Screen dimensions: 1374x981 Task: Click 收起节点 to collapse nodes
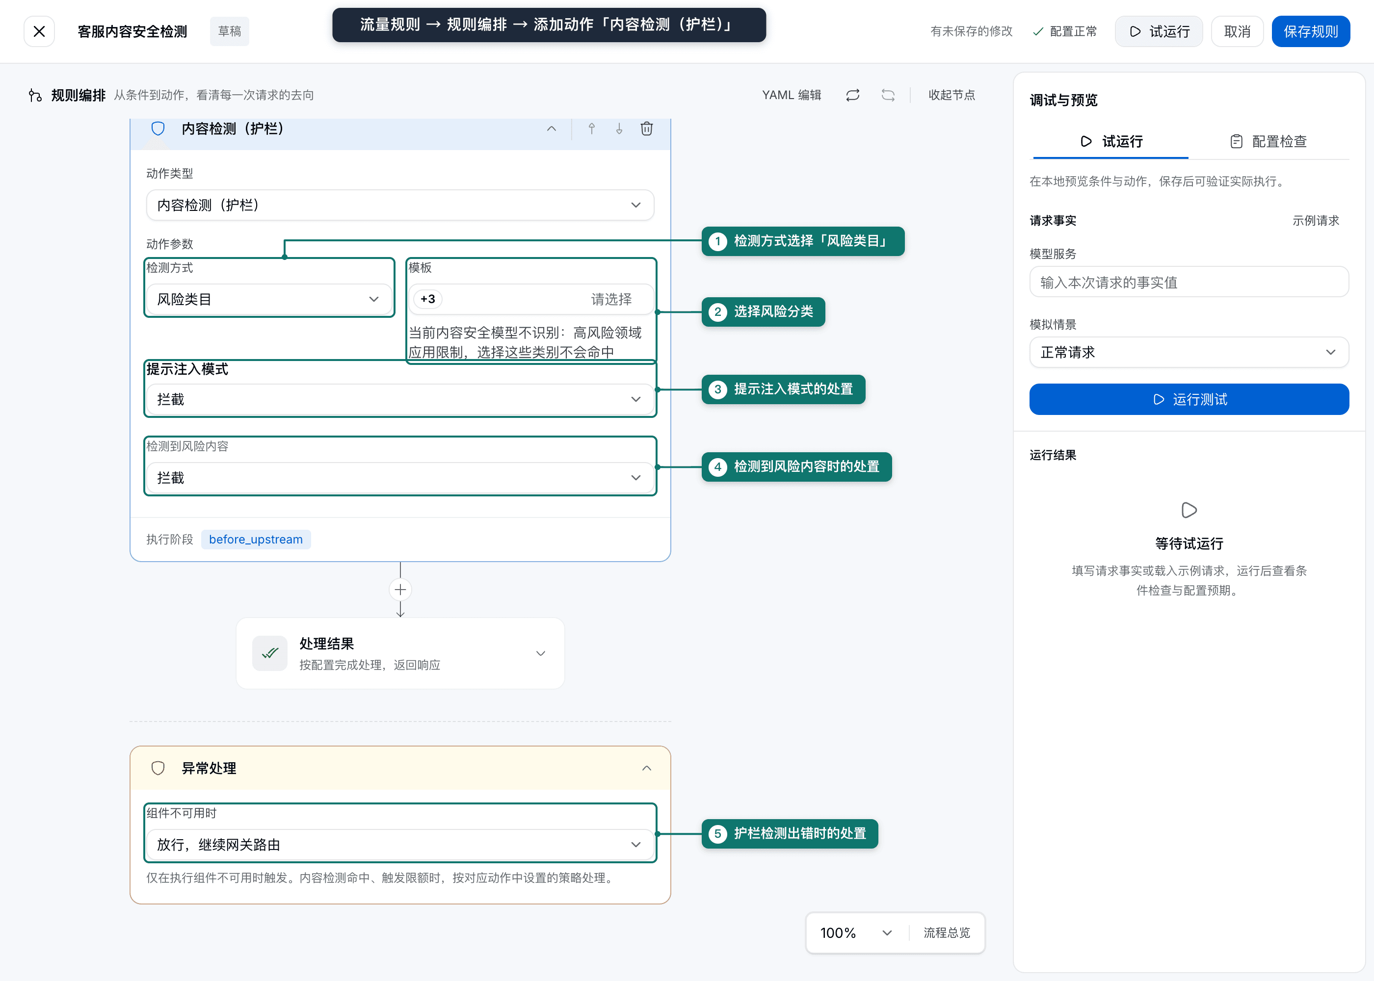pyautogui.click(x=951, y=95)
